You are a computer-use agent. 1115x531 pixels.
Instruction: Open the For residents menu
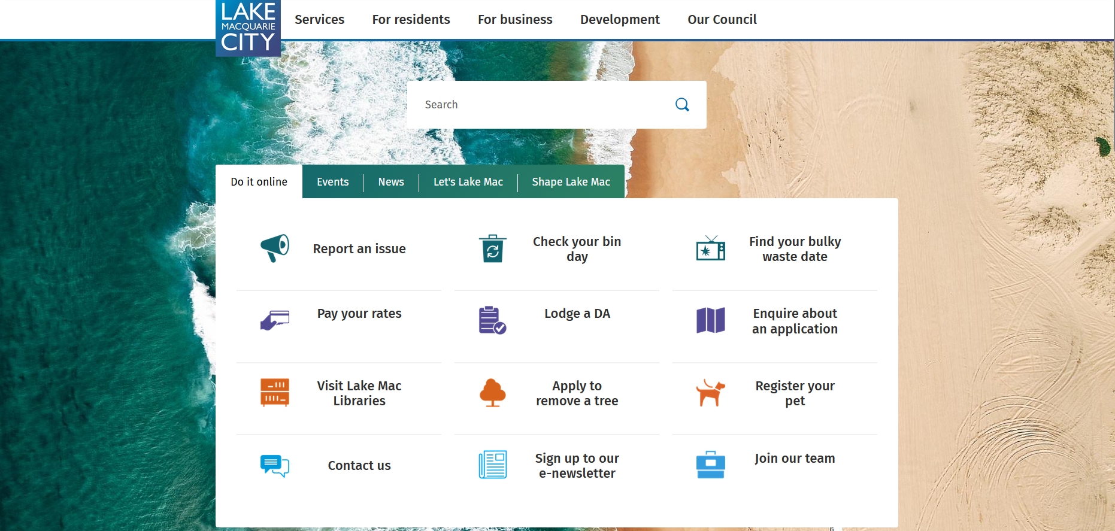411,20
